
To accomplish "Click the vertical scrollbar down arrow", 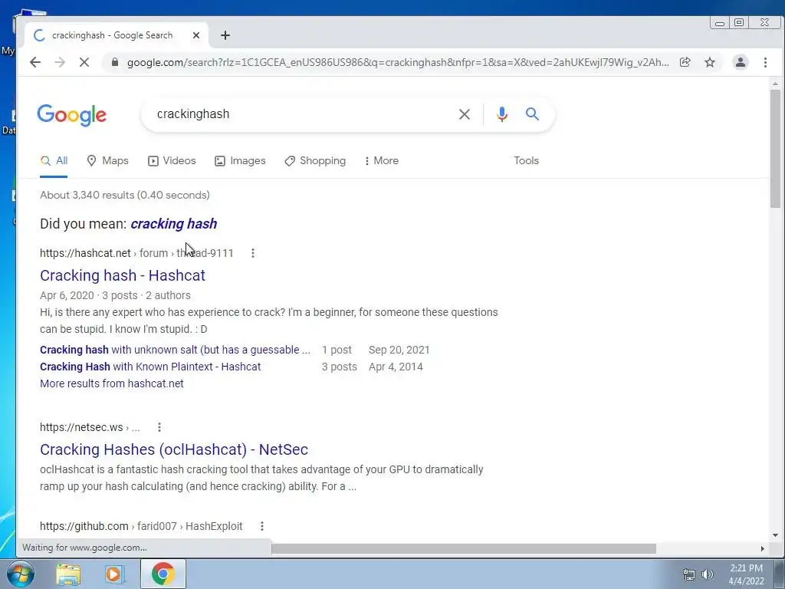I will (776, 535).
